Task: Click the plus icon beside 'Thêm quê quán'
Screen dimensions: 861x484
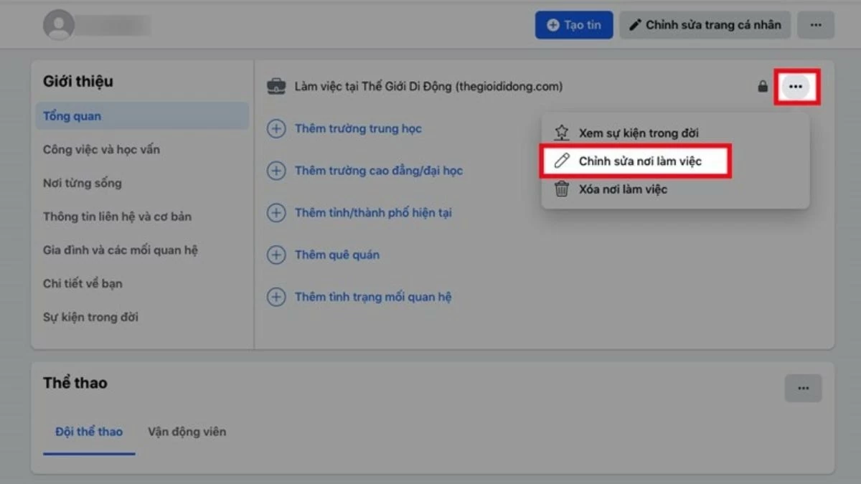Action: point(276,255)
